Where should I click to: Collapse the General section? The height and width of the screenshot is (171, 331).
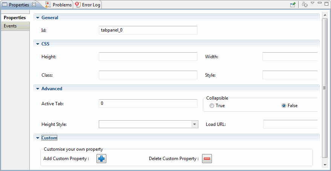(38, 18)
